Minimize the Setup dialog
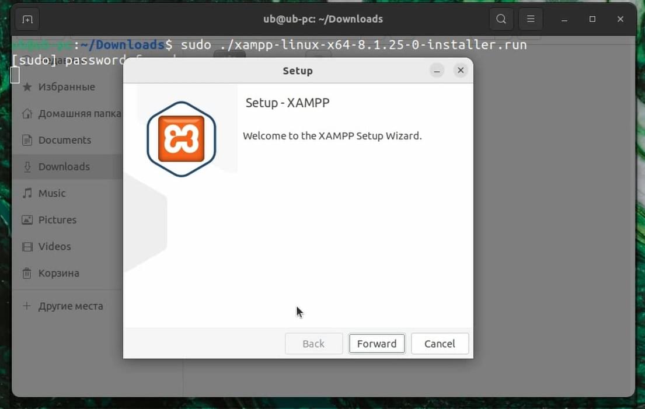The image size is (645, 409). [x=437, y=71]
